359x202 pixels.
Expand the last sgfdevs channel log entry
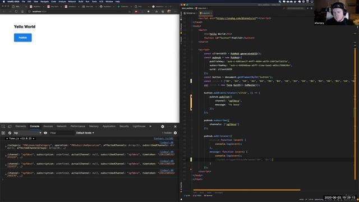point(6,174)
